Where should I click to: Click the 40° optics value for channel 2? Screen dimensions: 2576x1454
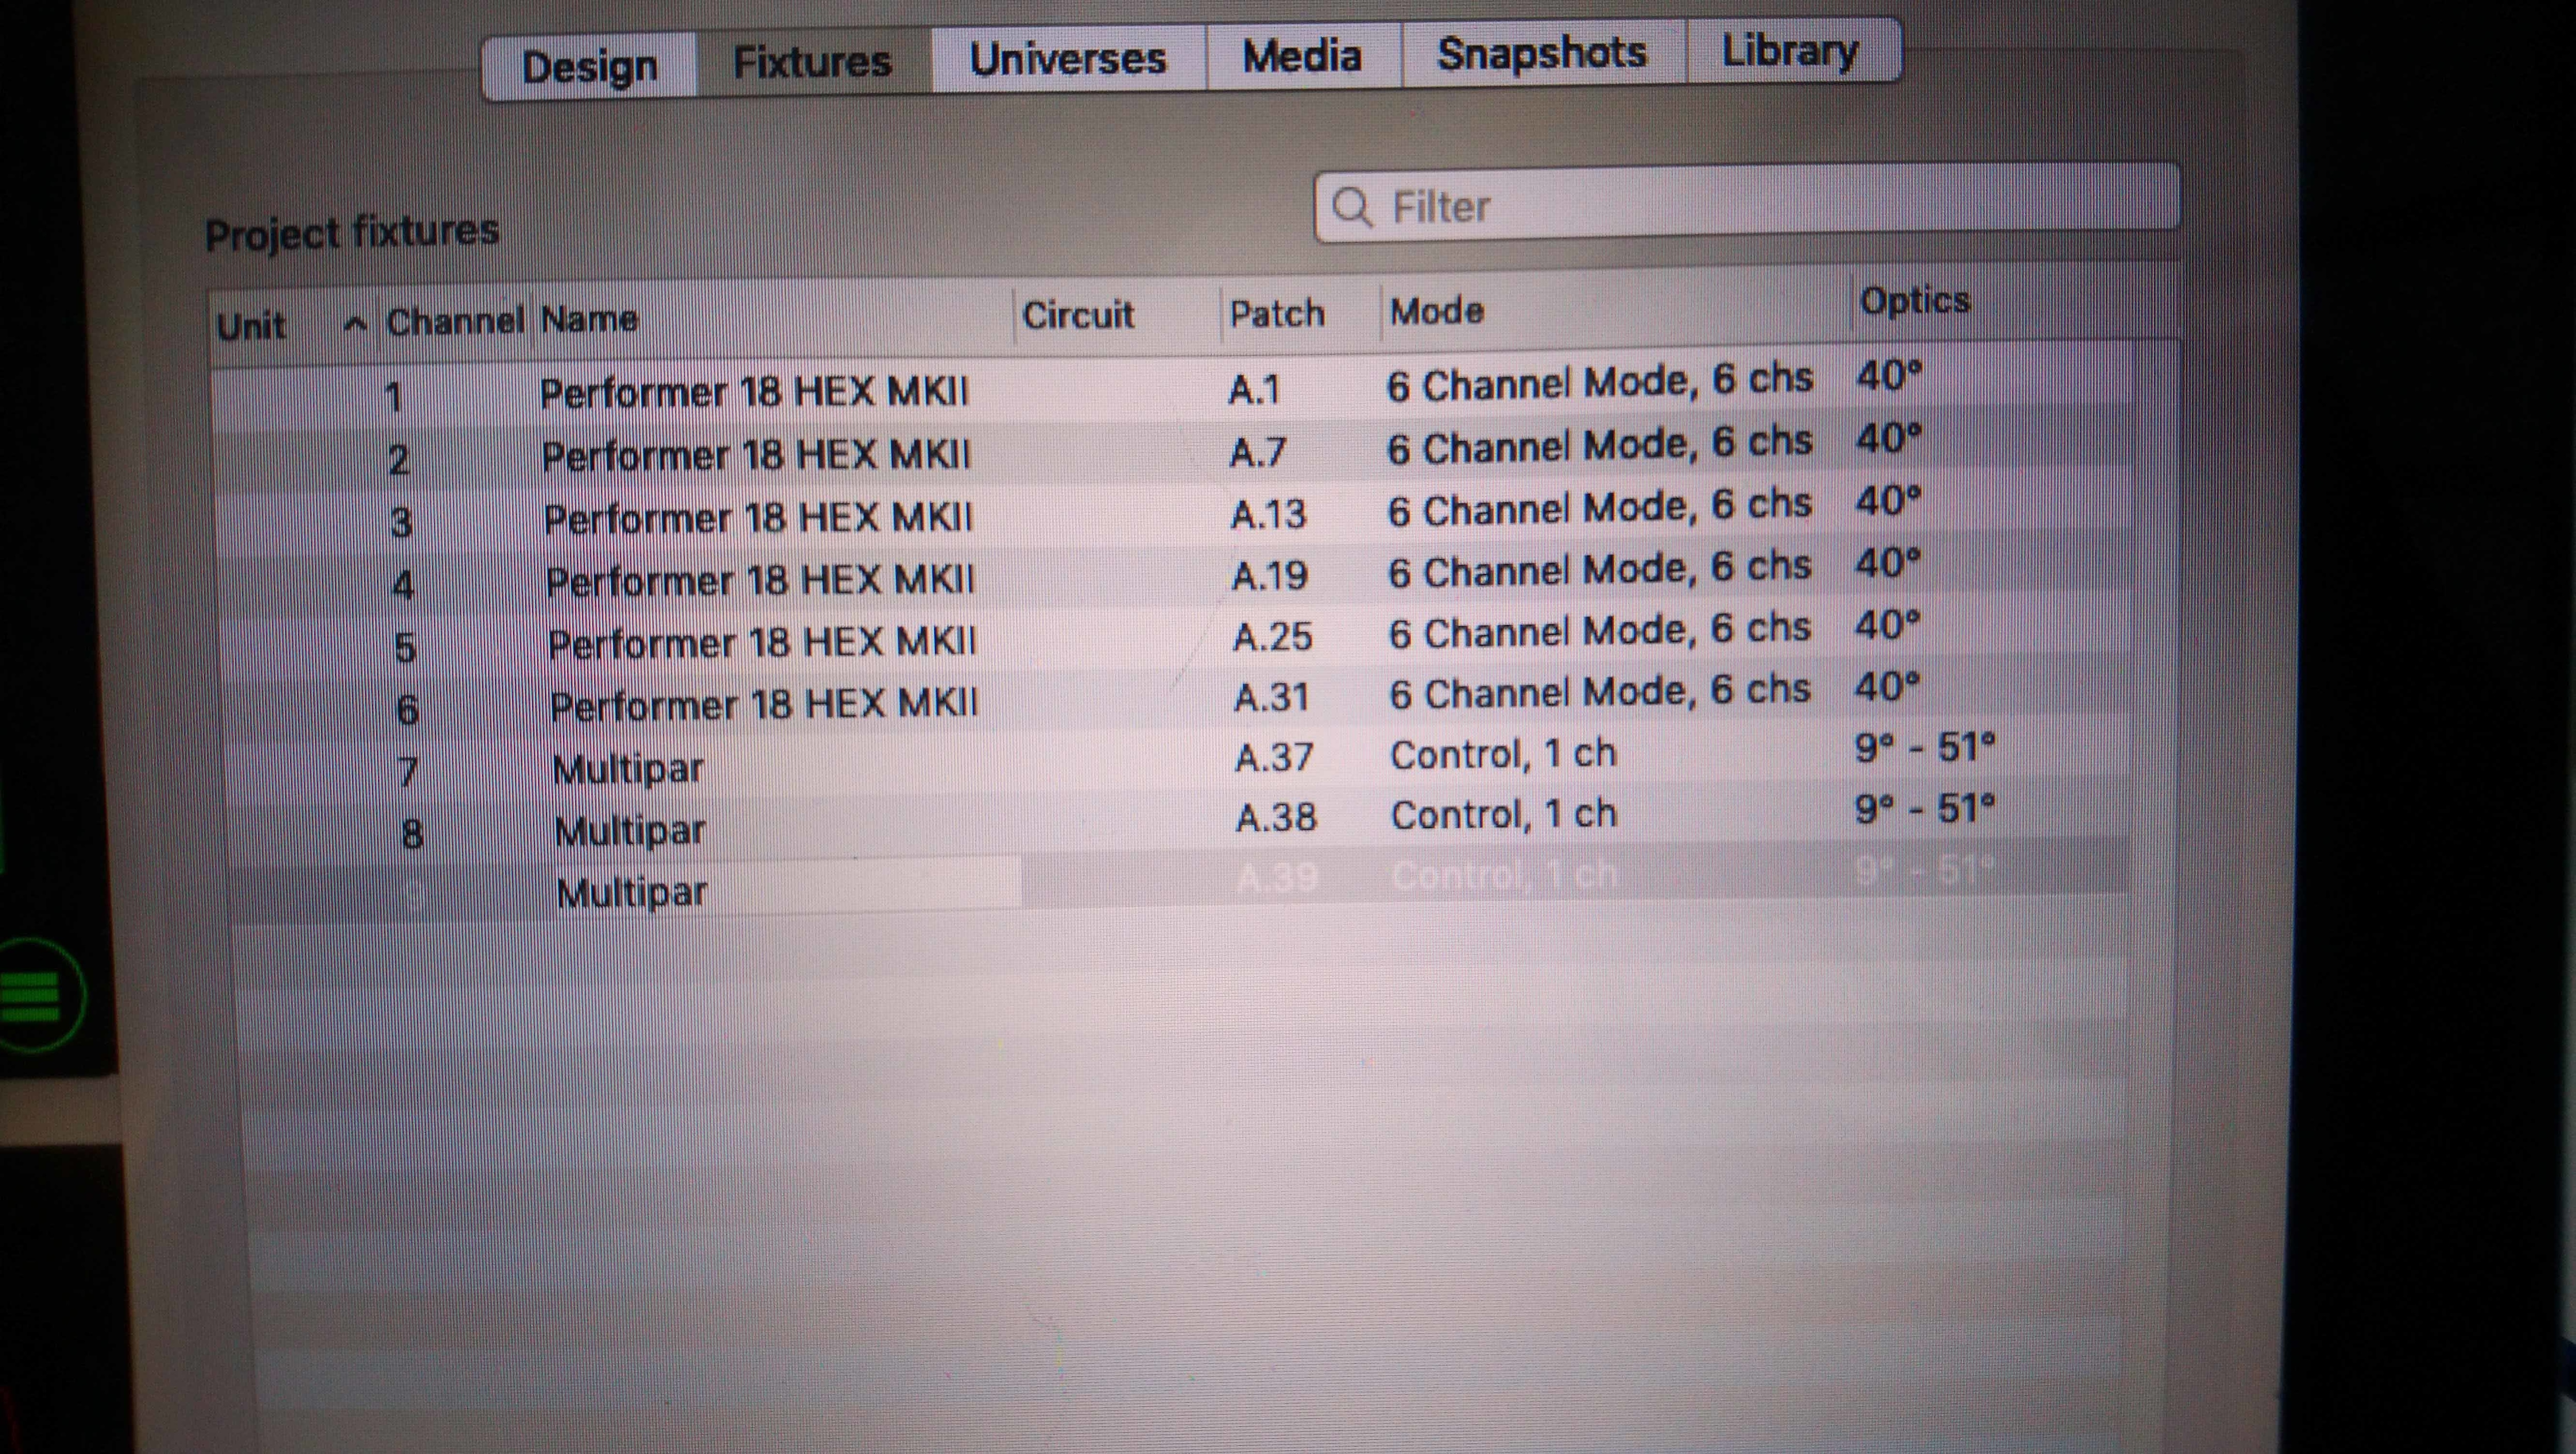(x=1888, y=438)
